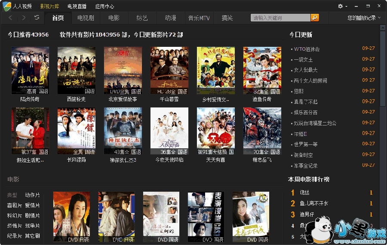
Task: Click 装备时空 update entry
Action: point(303,155)
